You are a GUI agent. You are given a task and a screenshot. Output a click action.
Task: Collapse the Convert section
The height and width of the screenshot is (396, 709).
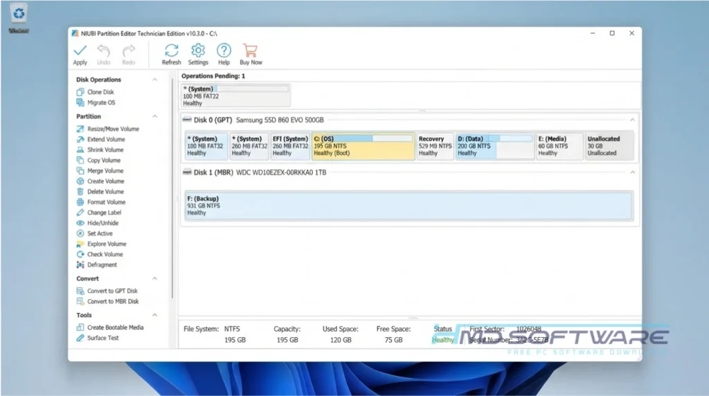coord(154,278)
